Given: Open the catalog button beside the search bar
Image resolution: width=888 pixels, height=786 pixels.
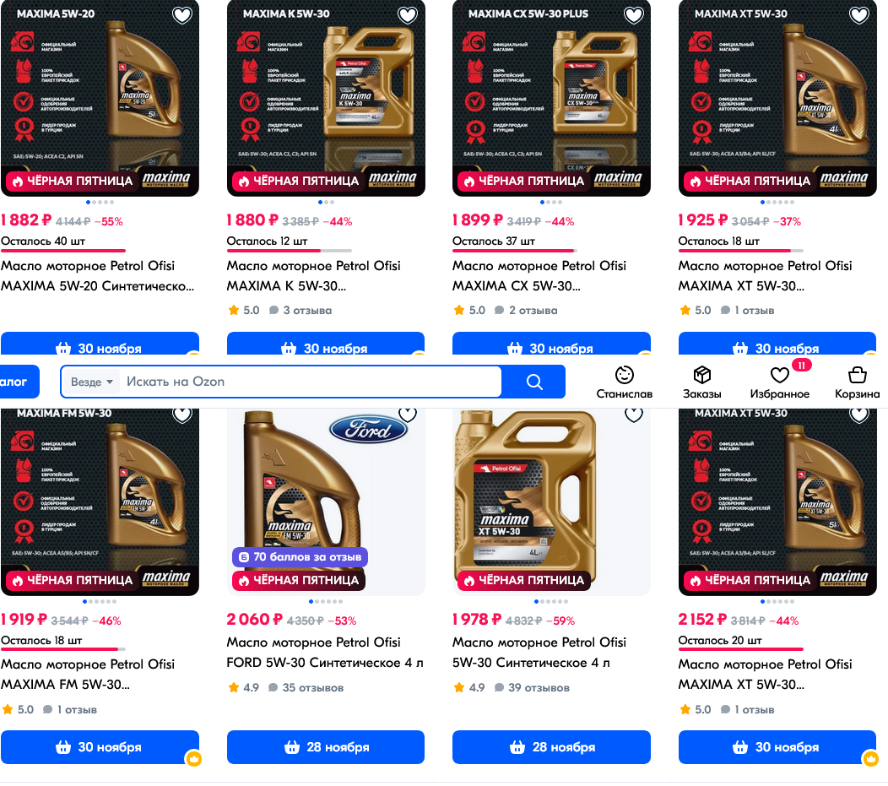Looking at the screenshot, I should coord(19,382).
